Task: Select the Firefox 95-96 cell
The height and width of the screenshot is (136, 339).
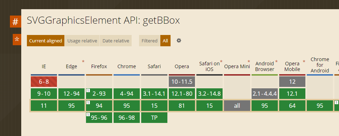Action: (99, 117)
